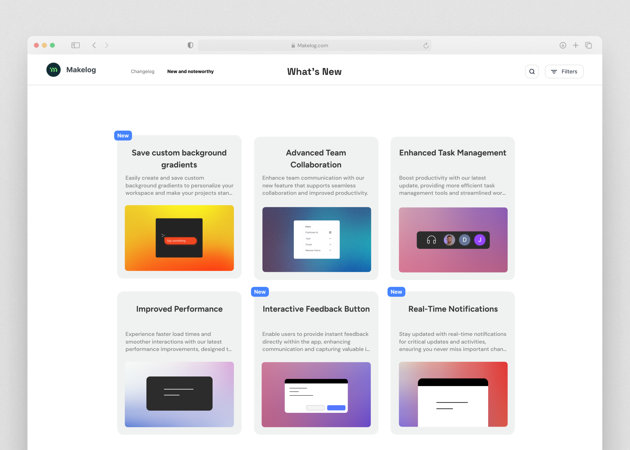Click the Enhanced Task Management preview image
This screenshot has height=450, width=630.
pyautogui.click(x=453, y=240)
